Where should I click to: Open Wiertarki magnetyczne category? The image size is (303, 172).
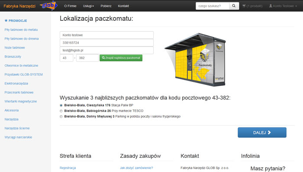(x=20, y=101)
